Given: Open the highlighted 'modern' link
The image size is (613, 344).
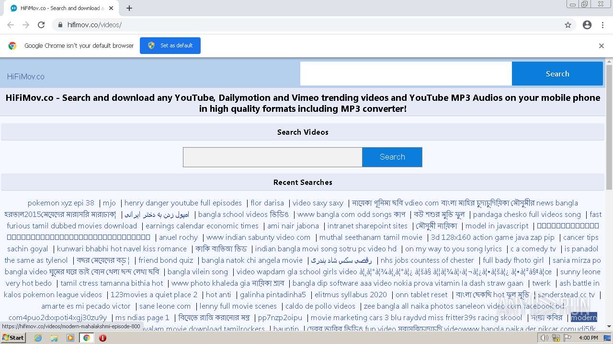Looking at the screenshot, I should pyautogui.click(x=584, y=318).
